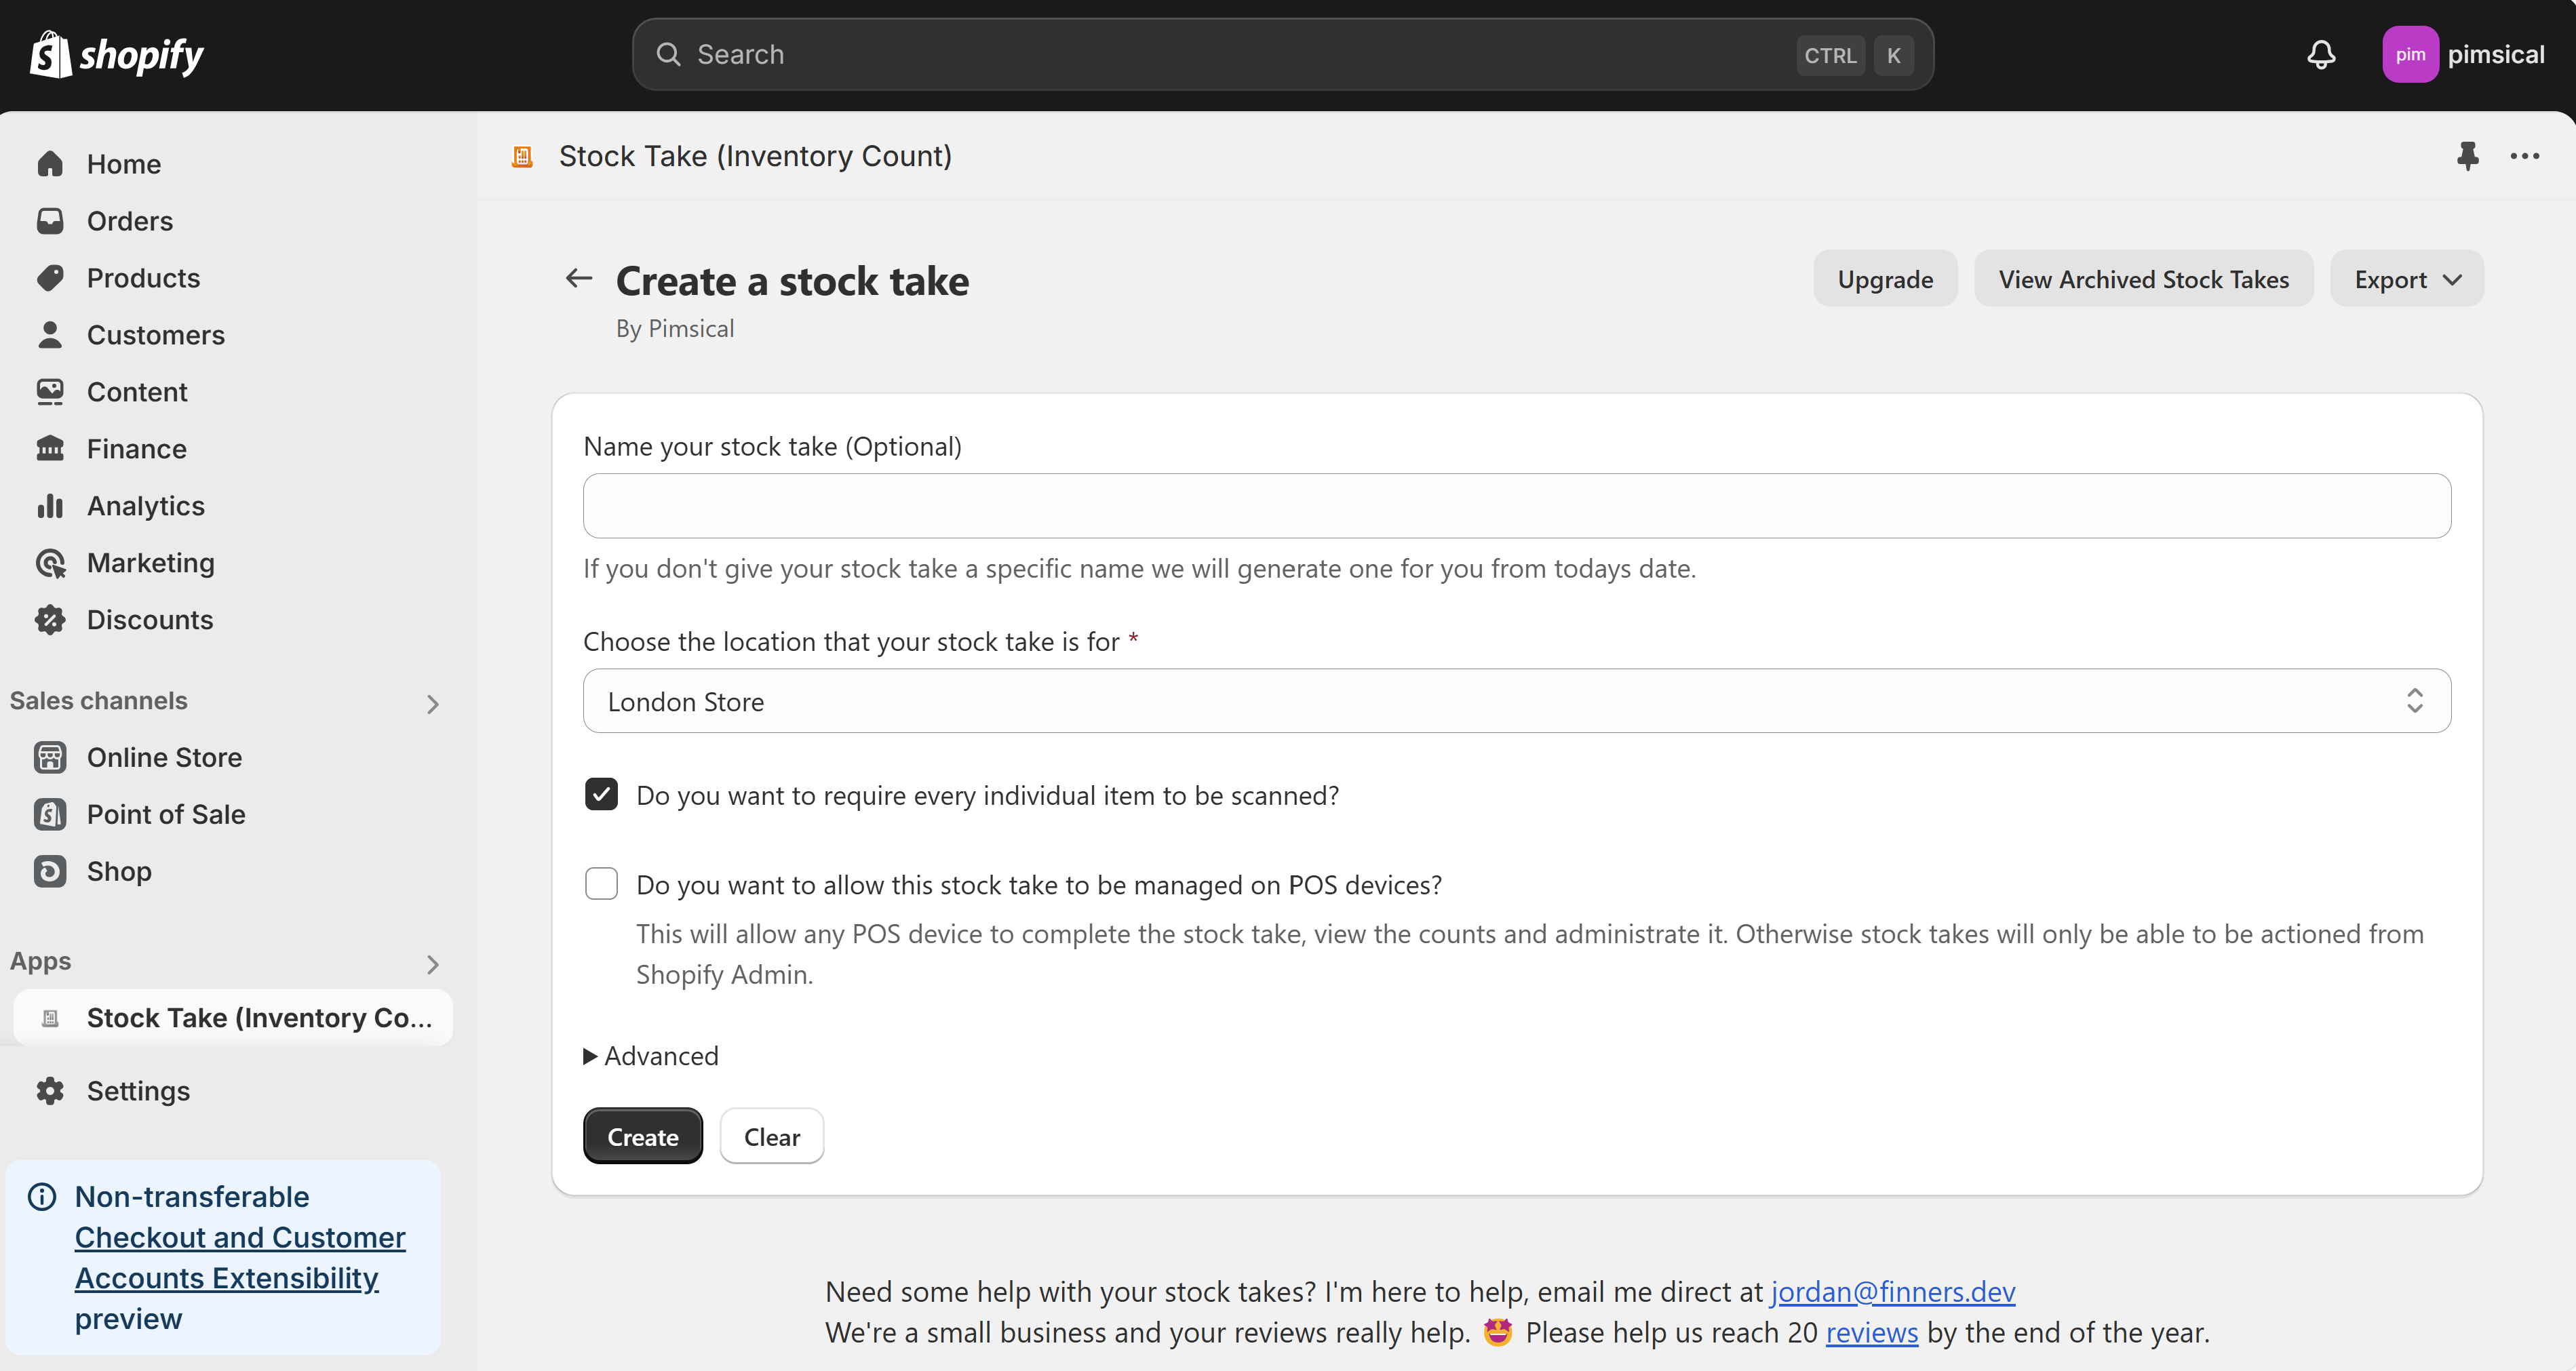Open Settings from the sidebar

pyautogui.click(x=138, y=1090)
